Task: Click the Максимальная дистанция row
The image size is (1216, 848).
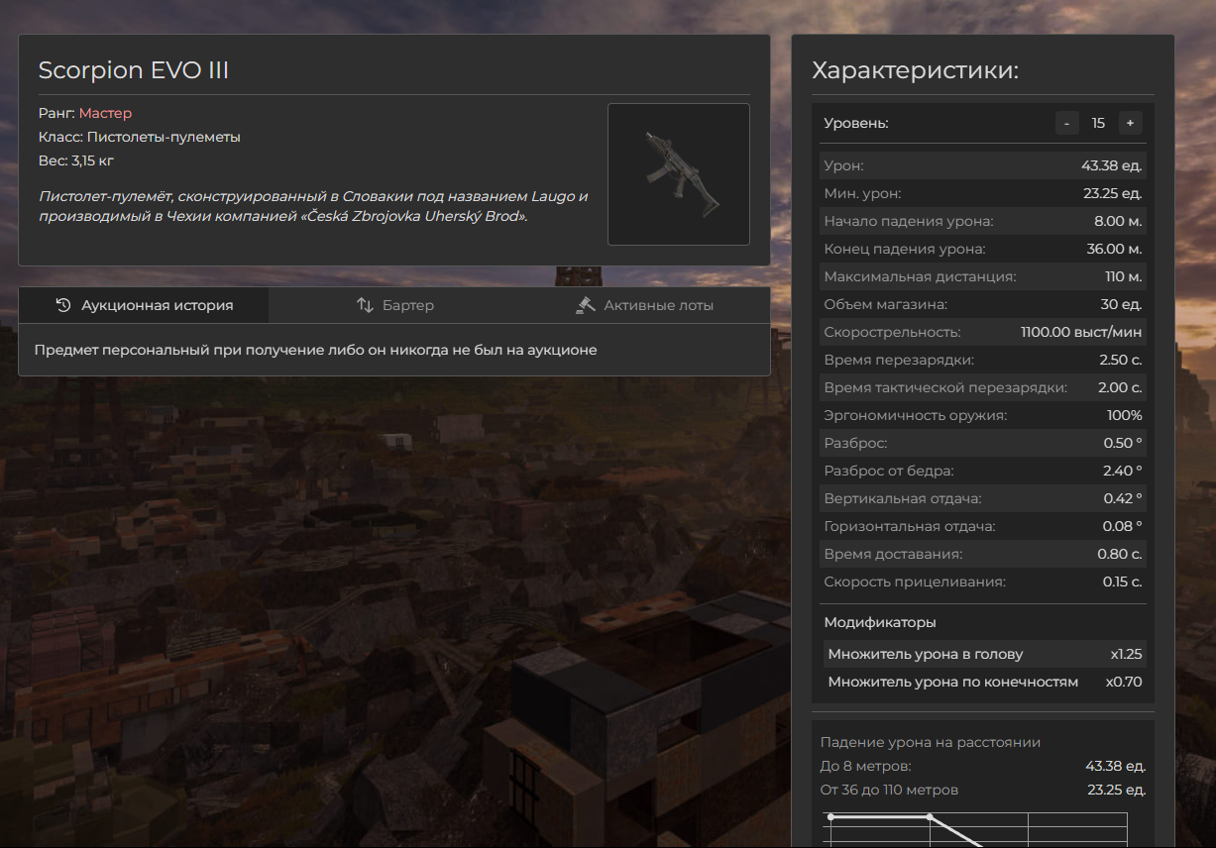Action: pos(983,276)
